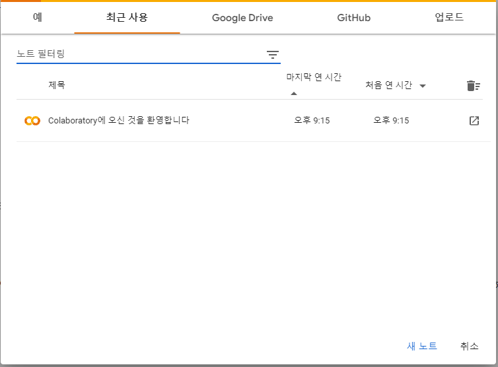Click the delete notebooks trash icon
The image size is (498, 367).
click(x=473, y=86)
